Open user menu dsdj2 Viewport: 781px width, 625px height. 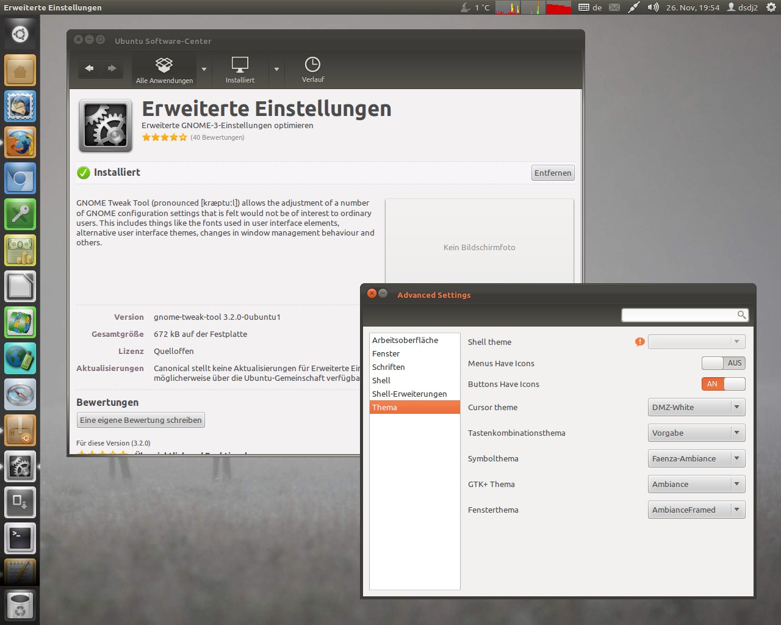[742, 7]
